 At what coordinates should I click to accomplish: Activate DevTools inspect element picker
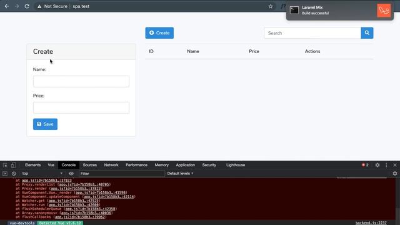click(x=5, y=165)
